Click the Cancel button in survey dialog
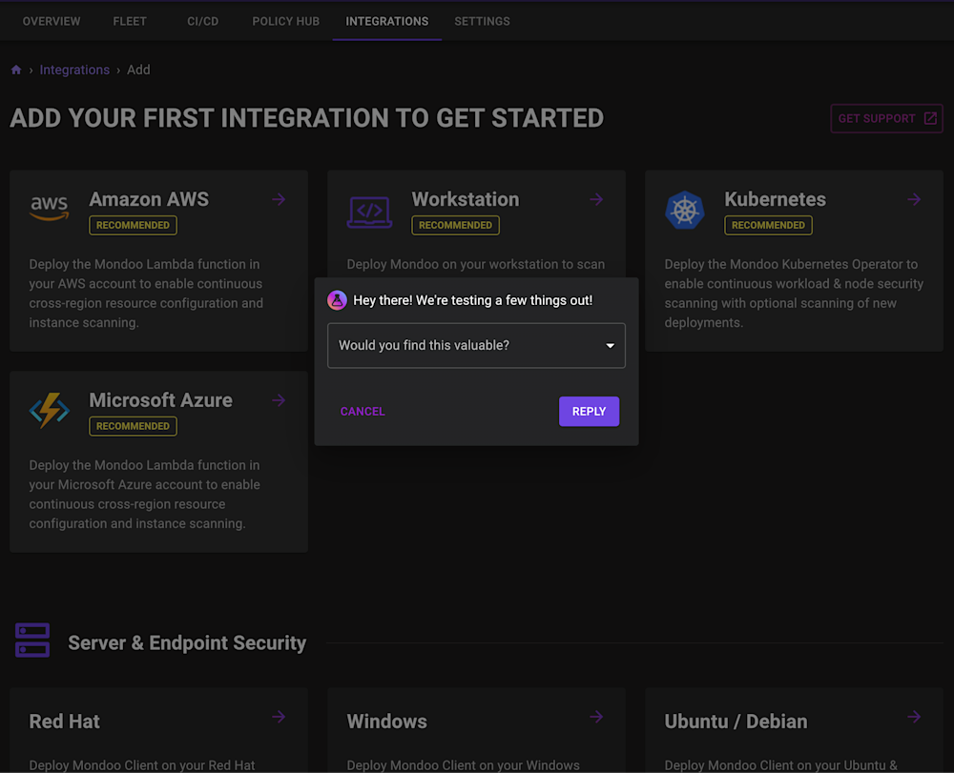This screenshot has height=773, width=954. 363,412
